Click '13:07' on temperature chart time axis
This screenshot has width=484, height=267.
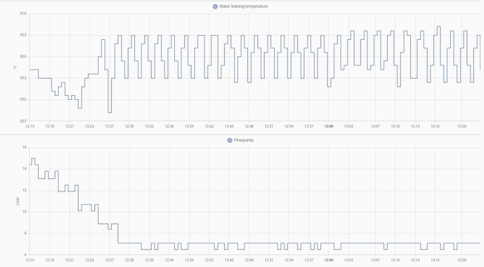click(x=375, y=127)
